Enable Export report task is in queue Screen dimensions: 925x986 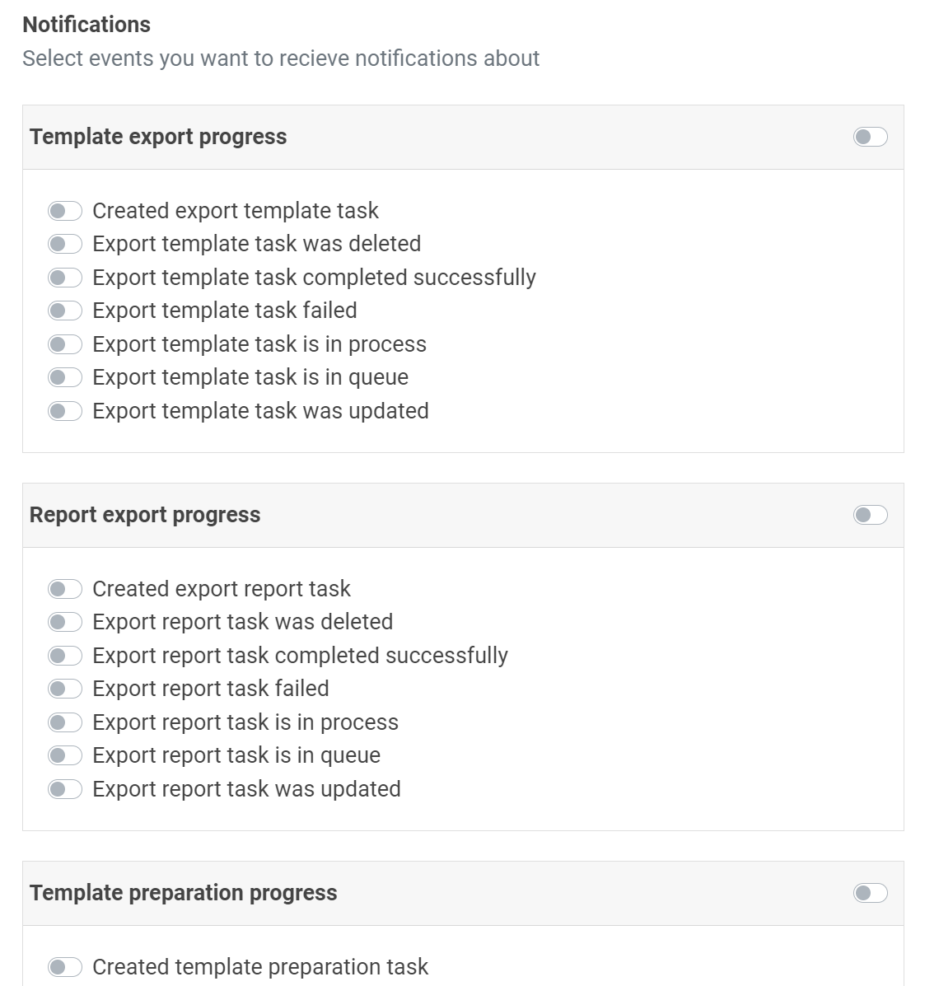65,755
